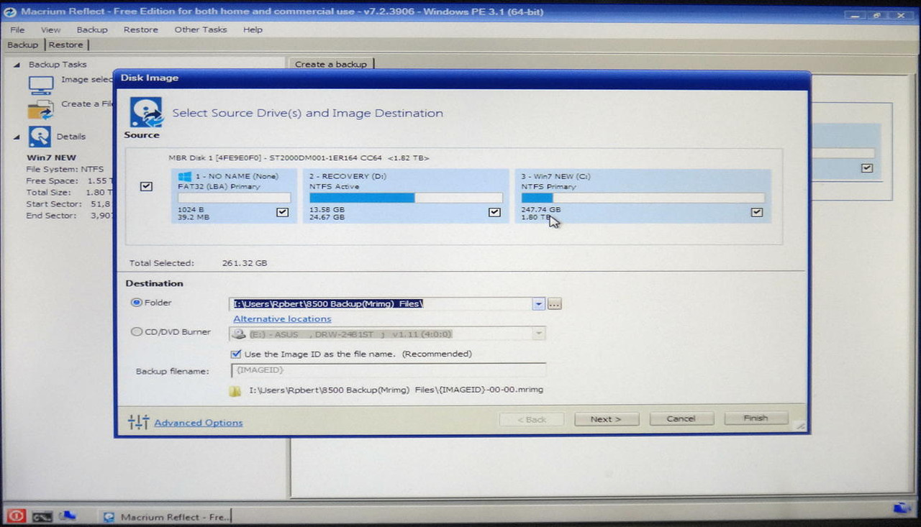Open the Help menu
The width and height of the screenshot is (921, 527).
click(x=253, y=29)
